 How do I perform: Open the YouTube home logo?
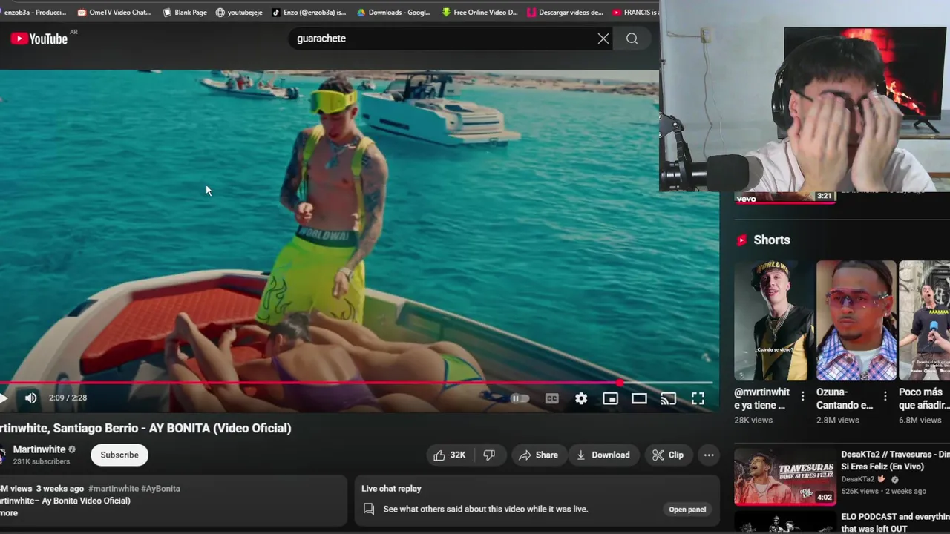[39, 39]
